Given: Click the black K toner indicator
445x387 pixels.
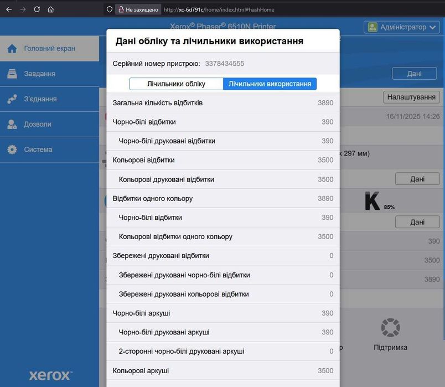Looking at the screenshot, I should [x=372, y=201].
